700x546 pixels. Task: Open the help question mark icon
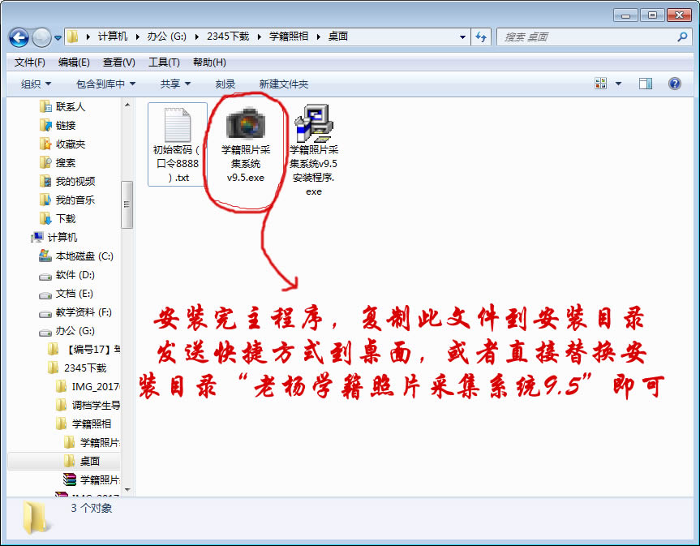pos(674,84)
